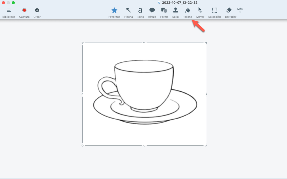Click the bottom-right corner resize handle
Image resolution: width=287 pixels, height=179 pixels.
point(206,145)
